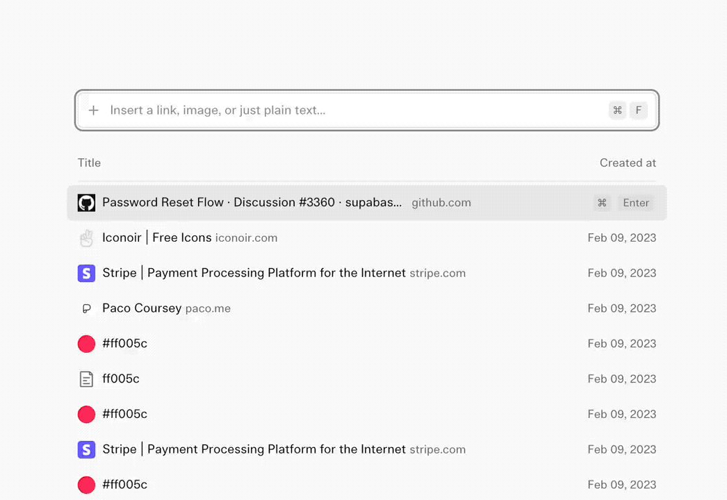
Task: Open the Password Reset Flow bookmark
Action: 367,203
